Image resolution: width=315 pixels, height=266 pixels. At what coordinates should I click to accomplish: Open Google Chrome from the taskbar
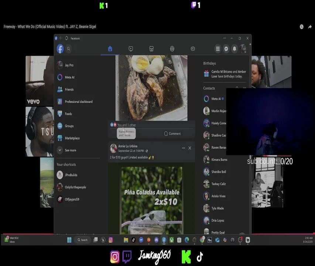pos(202,240)
